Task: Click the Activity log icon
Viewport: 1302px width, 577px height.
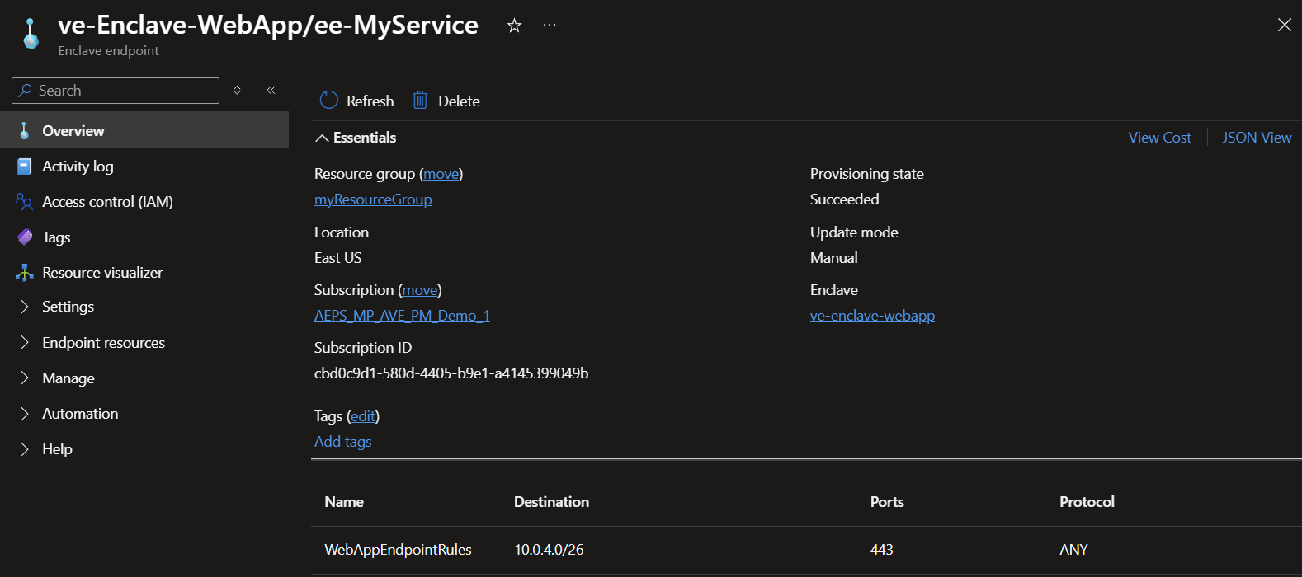Action: pos(25,167)
